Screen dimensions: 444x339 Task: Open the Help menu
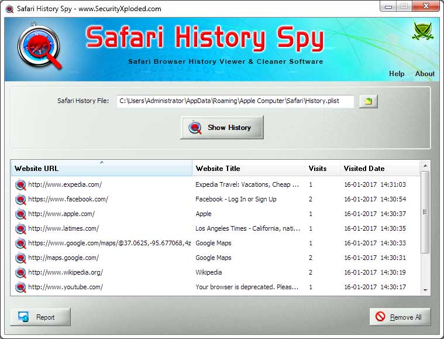point(397,74)
